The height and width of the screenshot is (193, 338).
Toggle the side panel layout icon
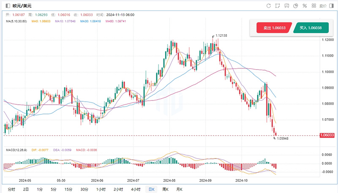(x=331, y=6)
